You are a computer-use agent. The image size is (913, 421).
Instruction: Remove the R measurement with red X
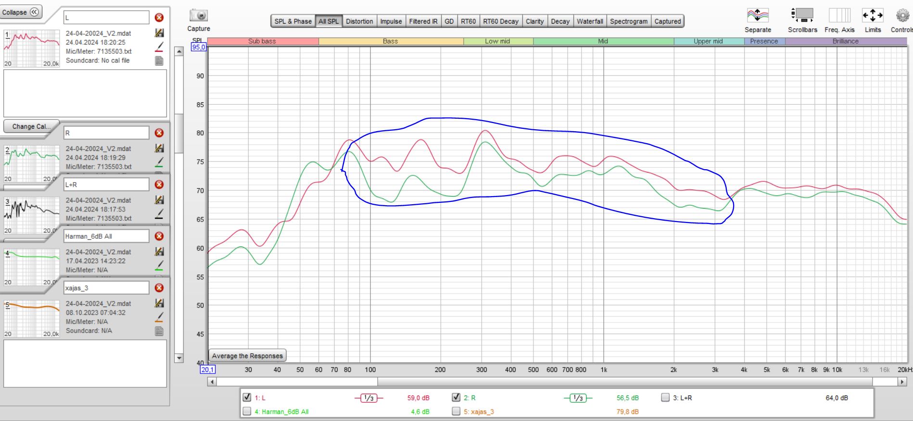(x=159, y=133)
